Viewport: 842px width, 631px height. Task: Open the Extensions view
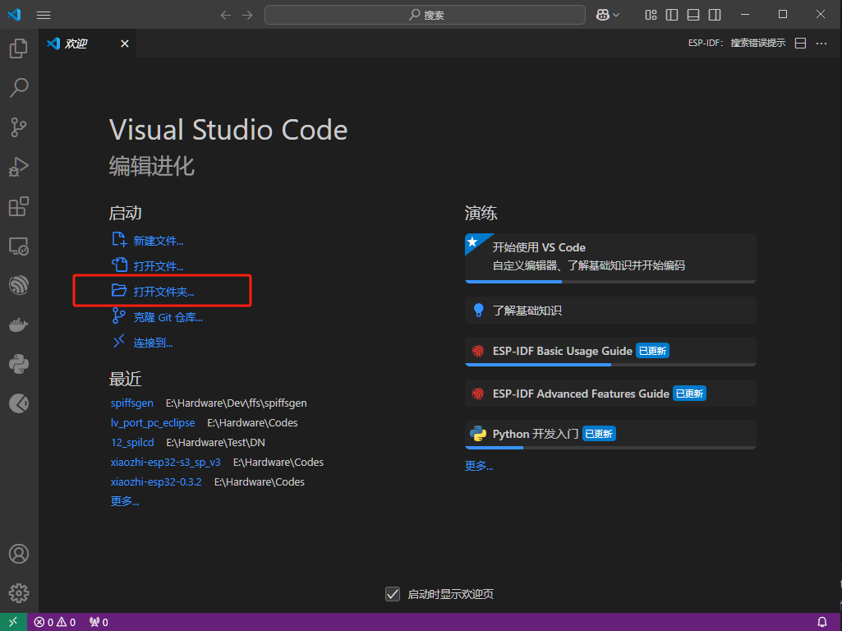pos(18,206)
